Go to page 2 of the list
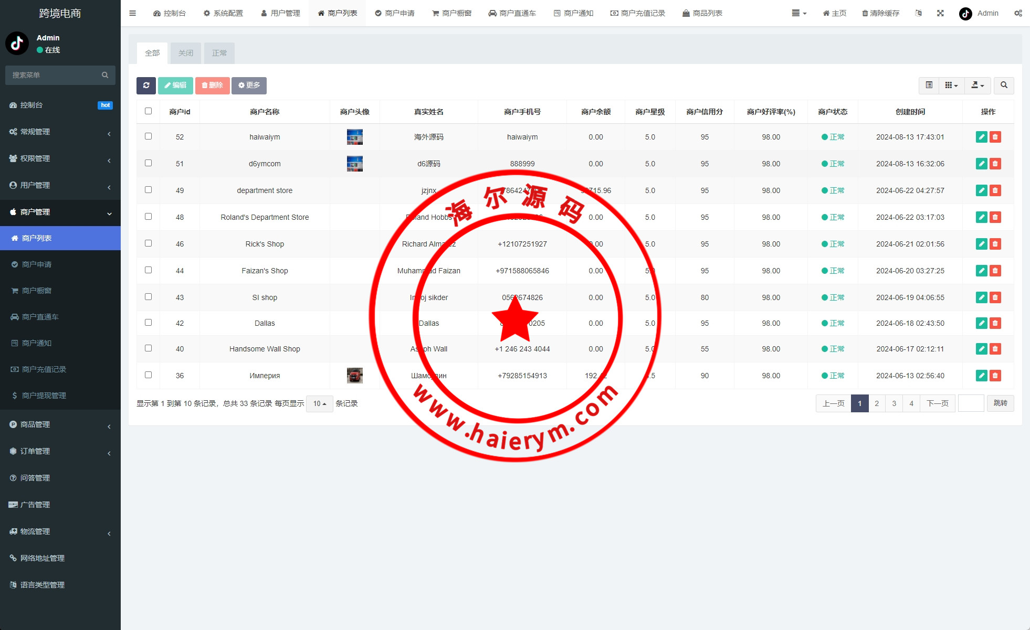Screen dimensions: 1030x630 [877, 403]
